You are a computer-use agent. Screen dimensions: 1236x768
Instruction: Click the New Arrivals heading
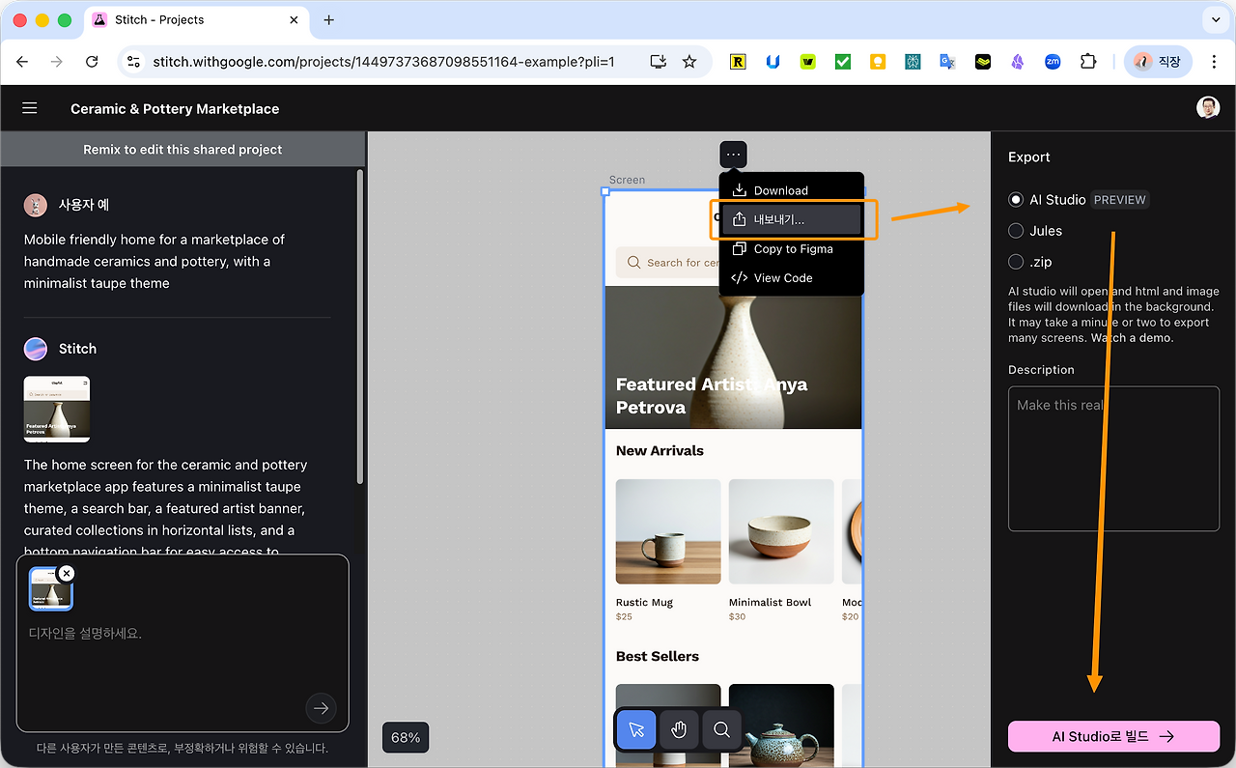(x=660, y=450)
